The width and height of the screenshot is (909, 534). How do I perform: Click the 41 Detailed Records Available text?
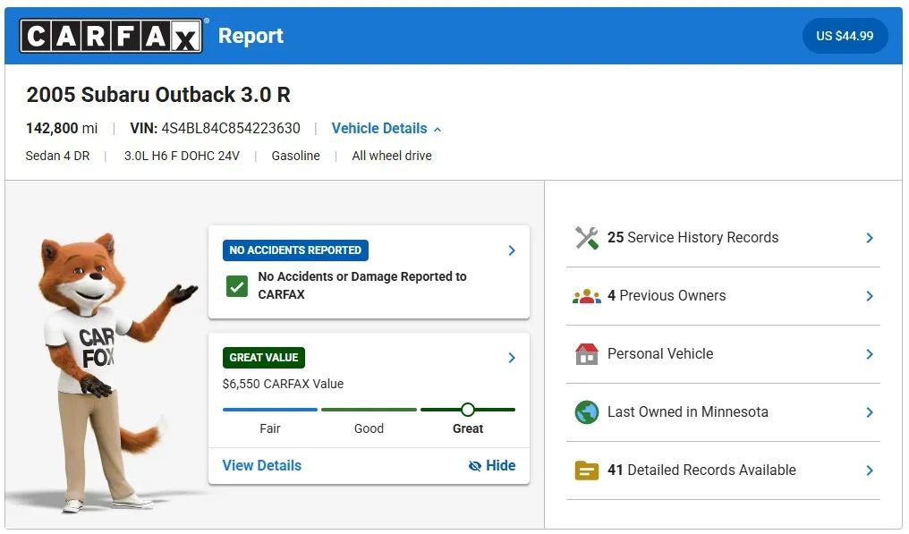pos(701,470)
